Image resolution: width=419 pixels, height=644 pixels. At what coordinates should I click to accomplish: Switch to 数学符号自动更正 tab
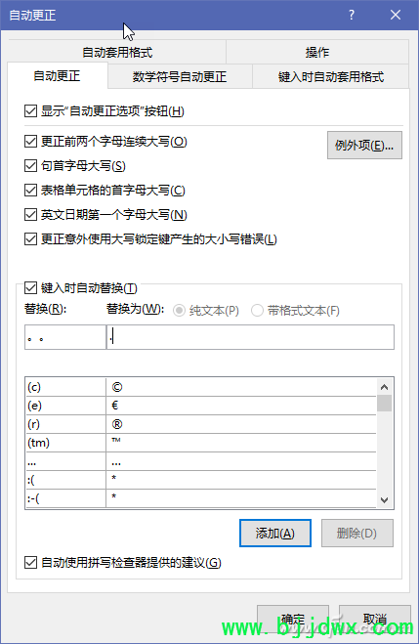[180, 77]
